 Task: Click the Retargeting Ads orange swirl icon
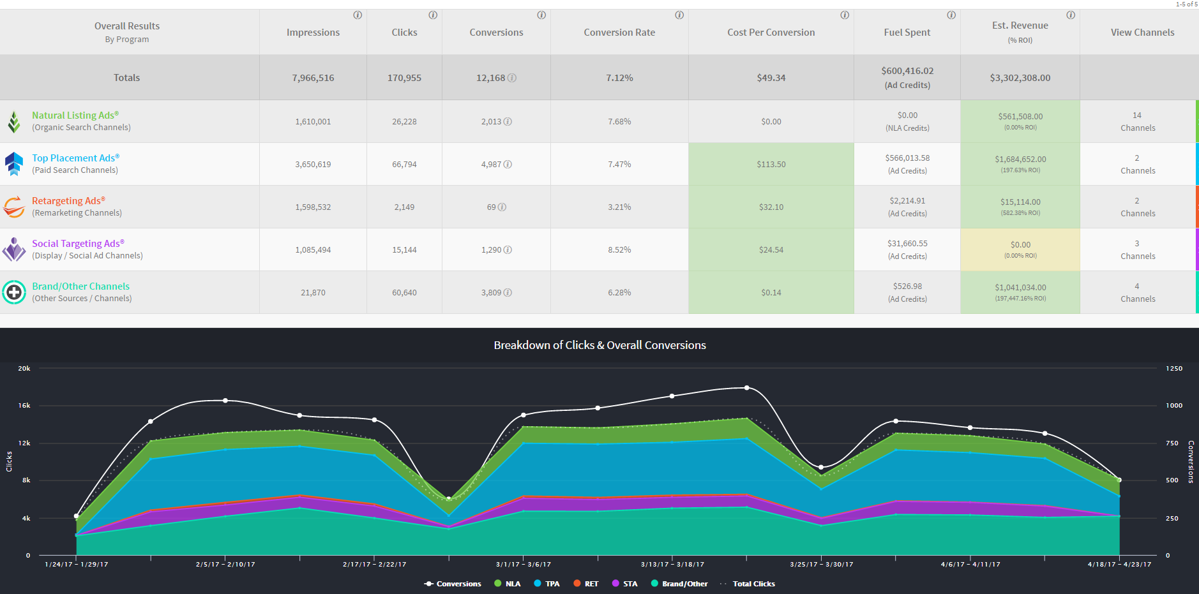14,207
